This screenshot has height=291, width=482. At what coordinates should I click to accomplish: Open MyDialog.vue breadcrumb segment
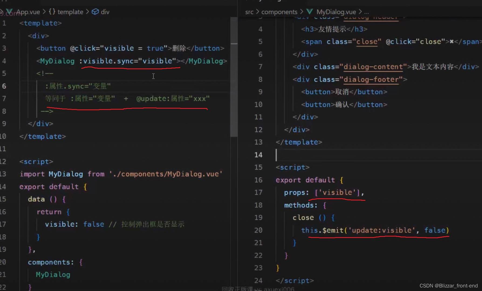336,12
